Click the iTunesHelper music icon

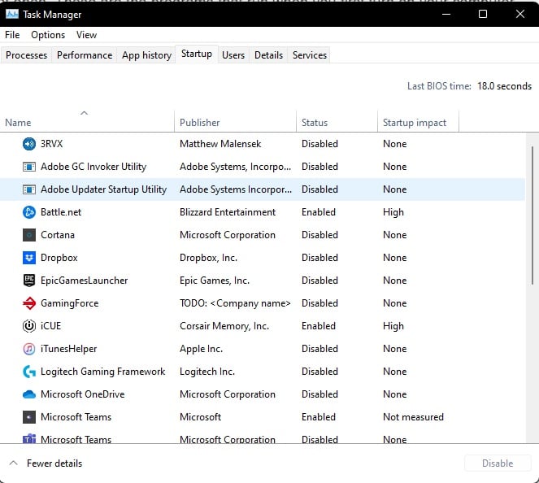[29, 349]
